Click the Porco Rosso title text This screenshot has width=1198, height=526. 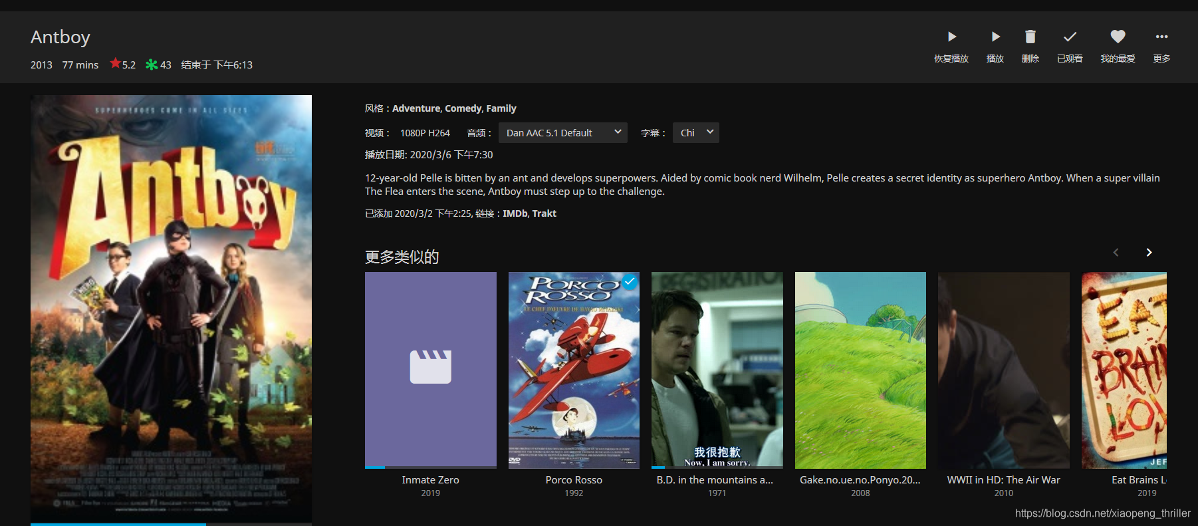click(574, 480)
